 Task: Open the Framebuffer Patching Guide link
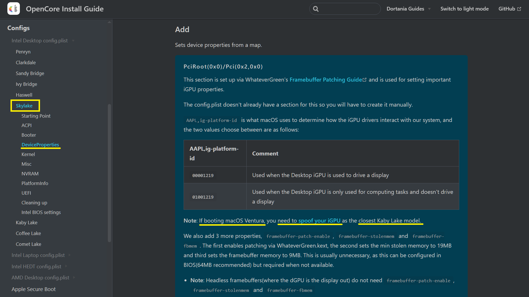pos(326,80)
